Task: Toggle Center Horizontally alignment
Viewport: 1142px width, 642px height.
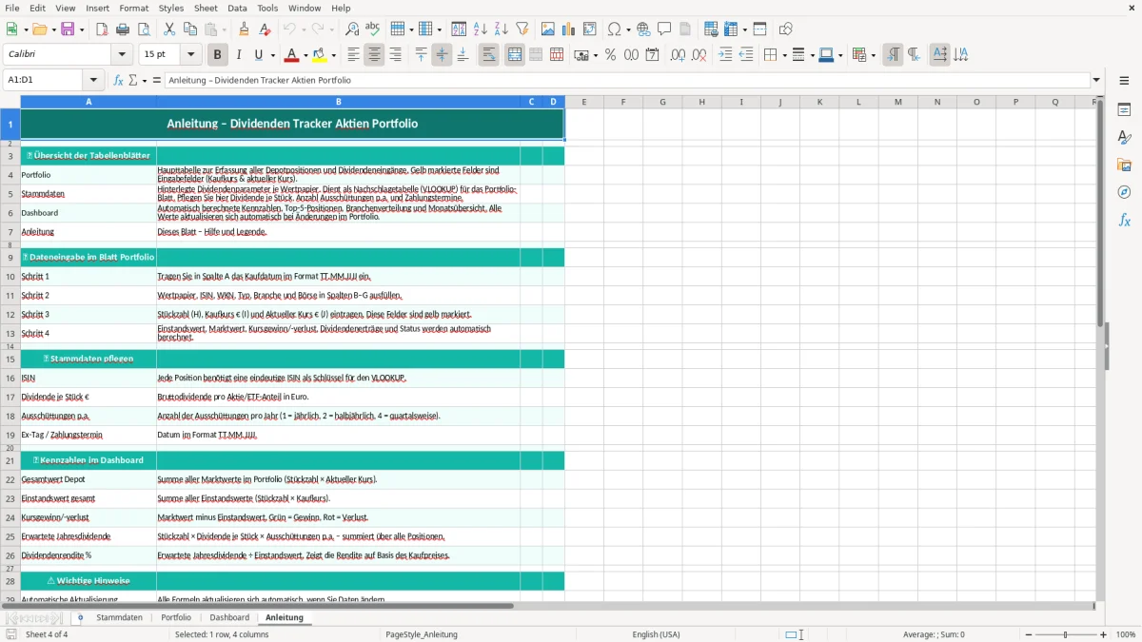Action: coord(374,55)
